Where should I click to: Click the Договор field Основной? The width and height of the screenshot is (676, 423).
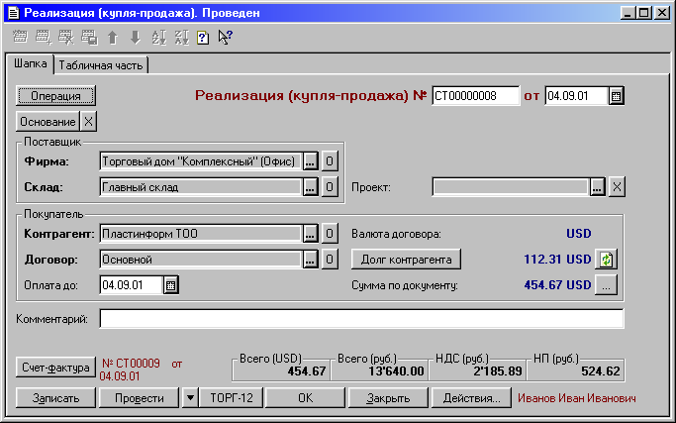pyautogui.click(x=201, y=260)
